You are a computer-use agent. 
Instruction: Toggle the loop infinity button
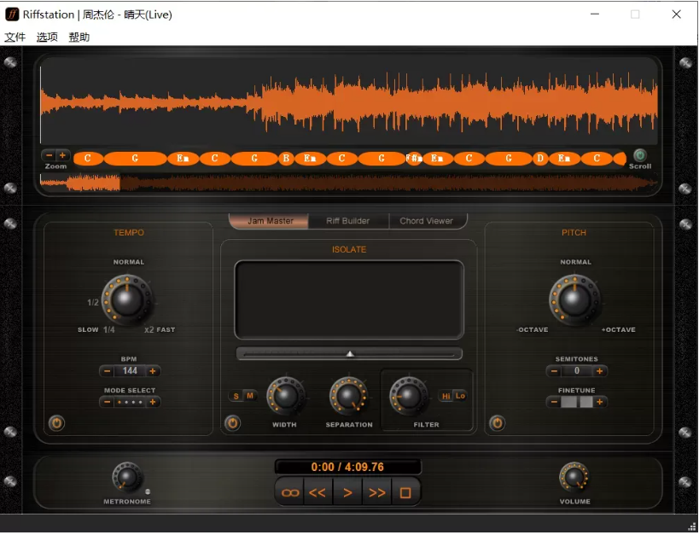[x=291, y=492]
